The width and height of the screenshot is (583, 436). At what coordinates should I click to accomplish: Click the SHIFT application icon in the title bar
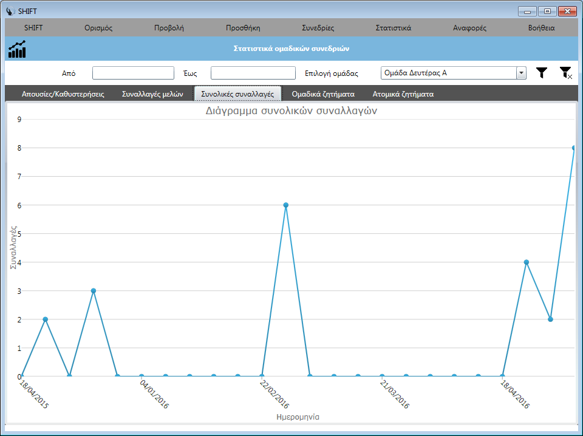[11, 11]
